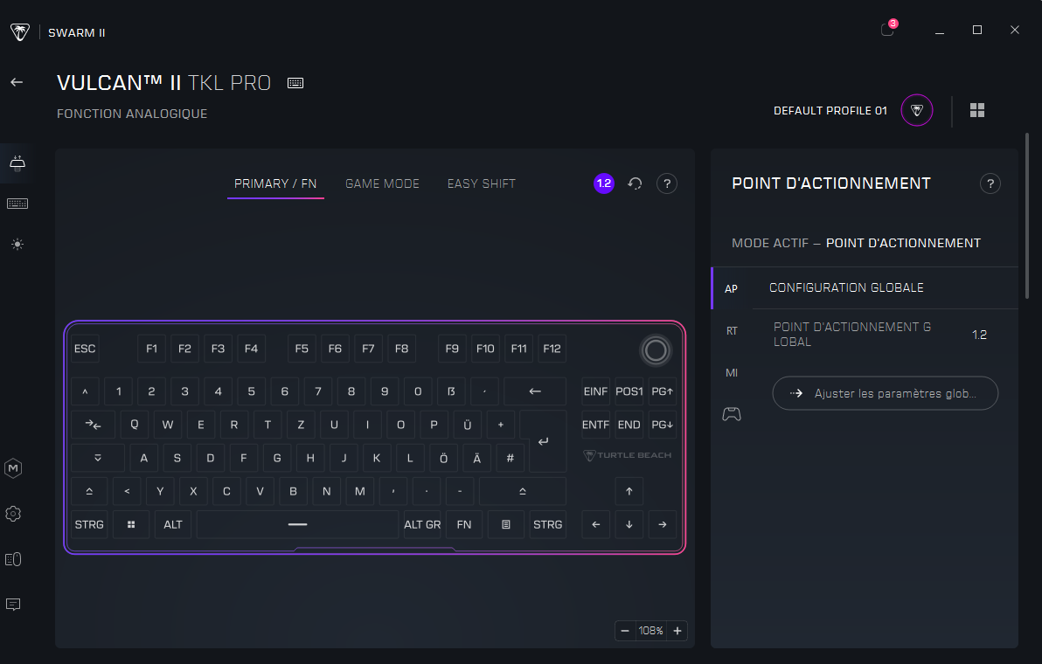Open the macro manager M hexagon icon

coord(13,468)
